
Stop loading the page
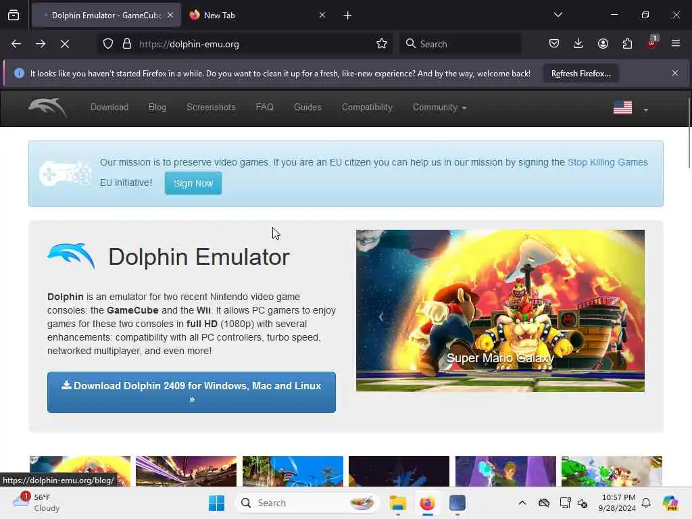(x=65, y=44)
